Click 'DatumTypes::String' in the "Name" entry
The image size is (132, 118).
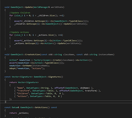tap(37, 88)
